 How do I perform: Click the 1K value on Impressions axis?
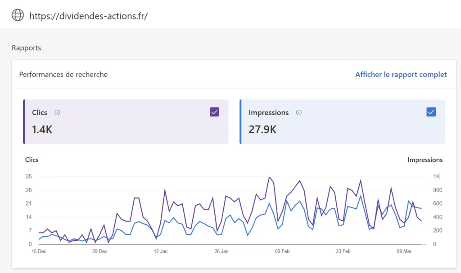pos(437,177)
